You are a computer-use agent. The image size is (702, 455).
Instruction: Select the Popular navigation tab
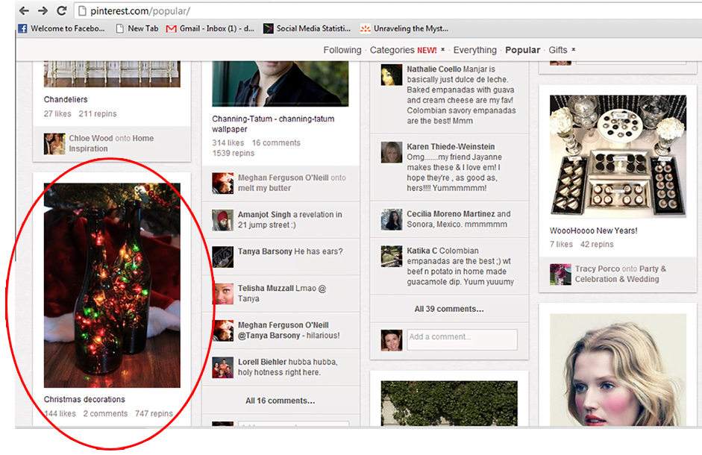click(522, 50)
